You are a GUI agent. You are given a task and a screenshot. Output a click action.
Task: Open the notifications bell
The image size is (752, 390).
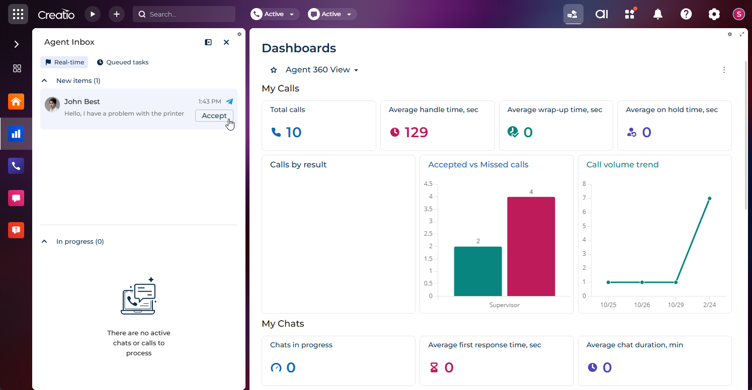pyautogui.click(x=657, y=14)
